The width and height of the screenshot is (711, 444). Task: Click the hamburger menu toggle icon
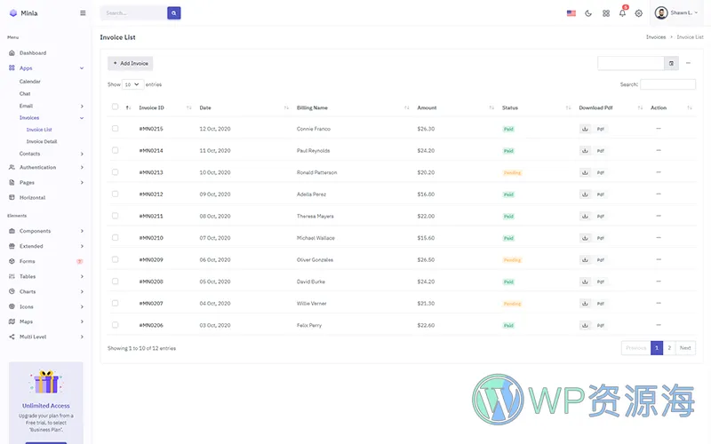pyautogui.click(x=83, y=13)
